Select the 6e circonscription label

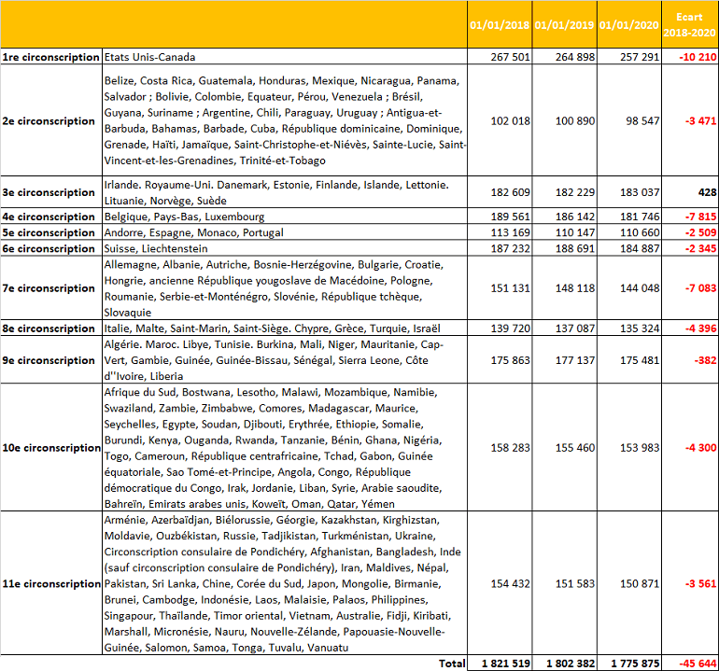pyautogui.click(x=49, y=248)
